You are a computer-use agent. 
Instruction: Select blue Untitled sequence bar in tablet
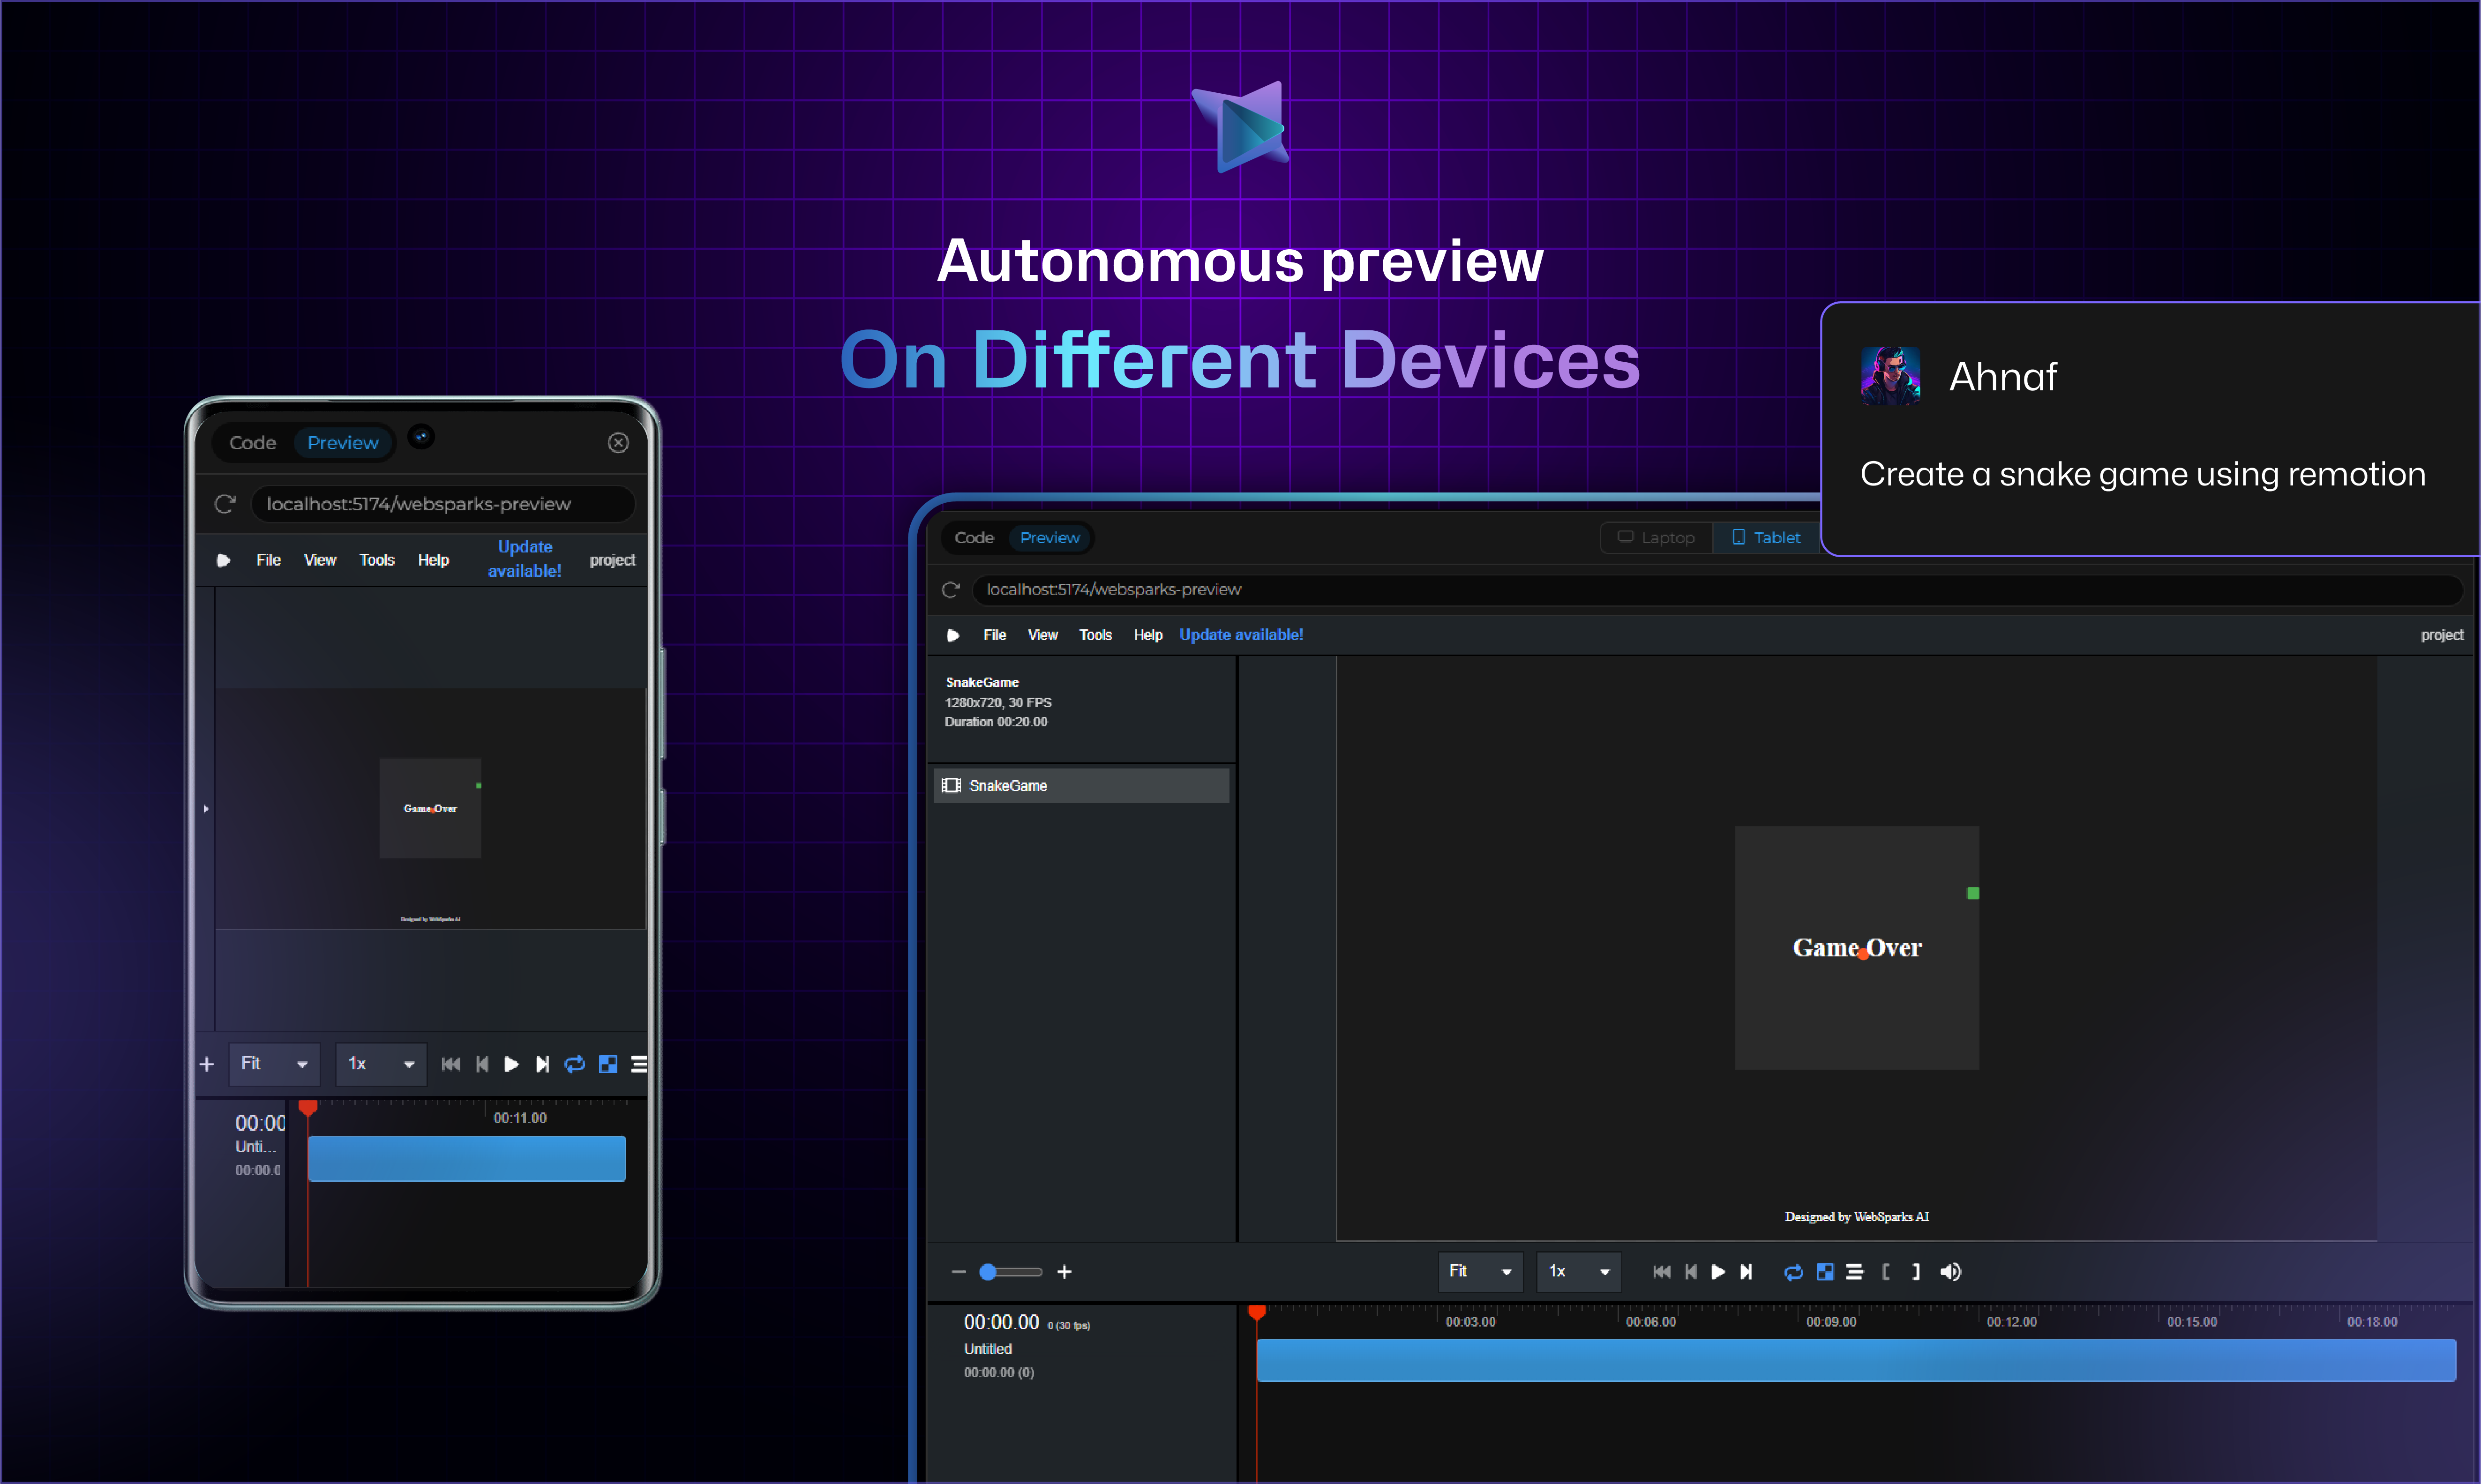(1856, 1360)
